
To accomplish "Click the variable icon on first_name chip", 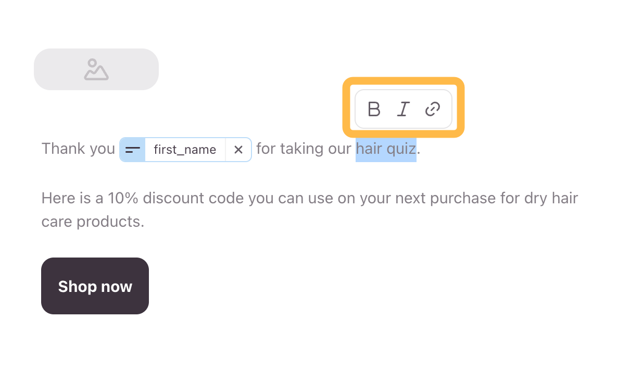I will point(133,150).
